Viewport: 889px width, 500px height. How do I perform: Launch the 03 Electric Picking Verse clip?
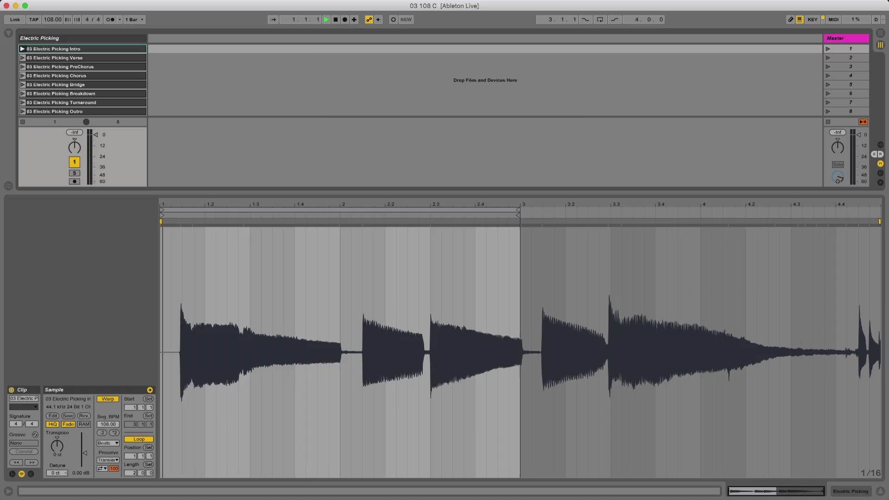coord(22,58)
